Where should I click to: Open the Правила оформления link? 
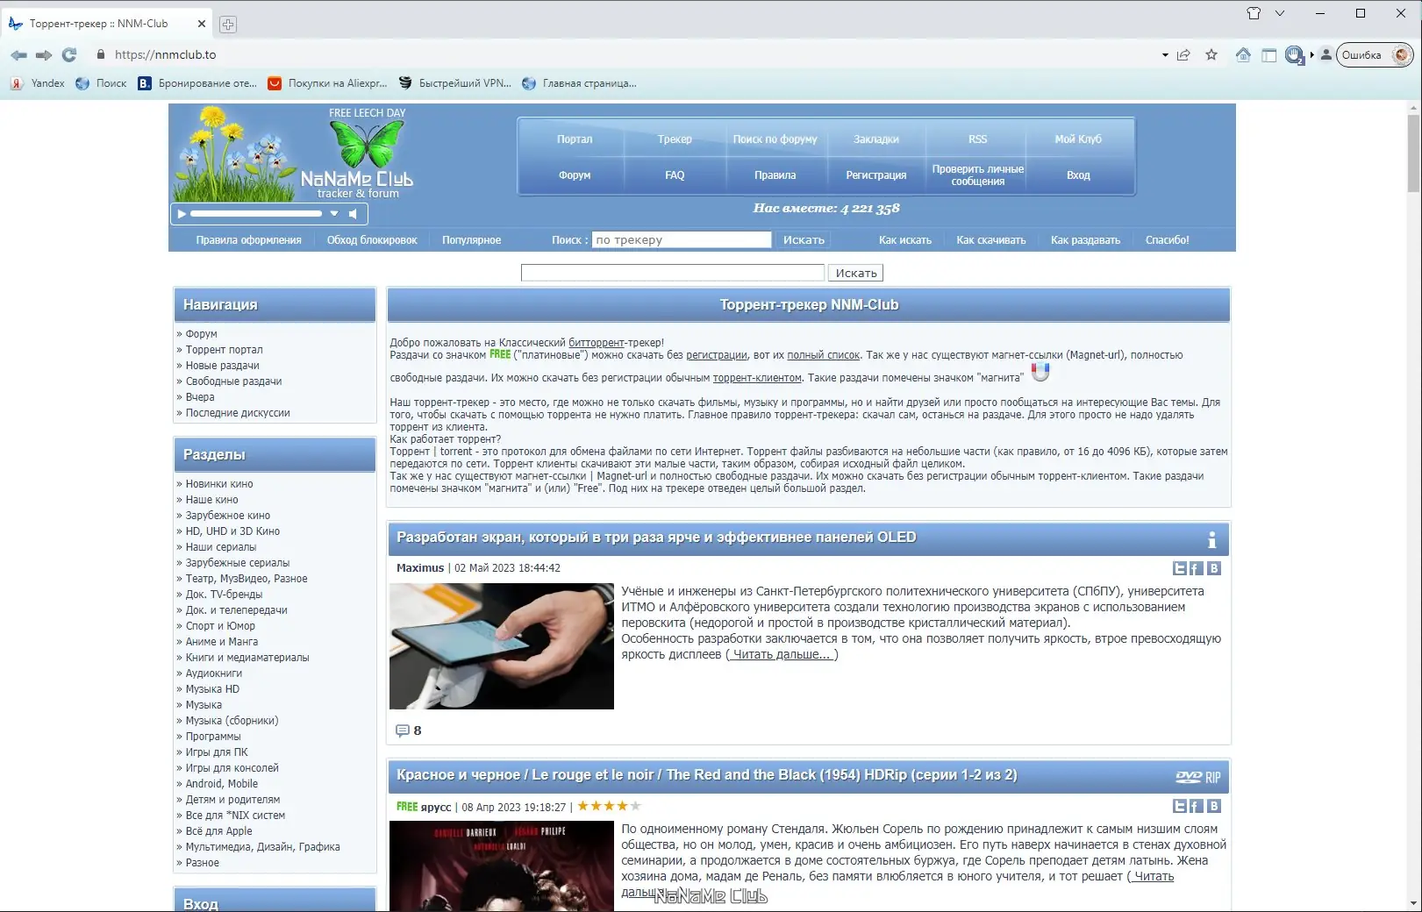tap(248, 240)
